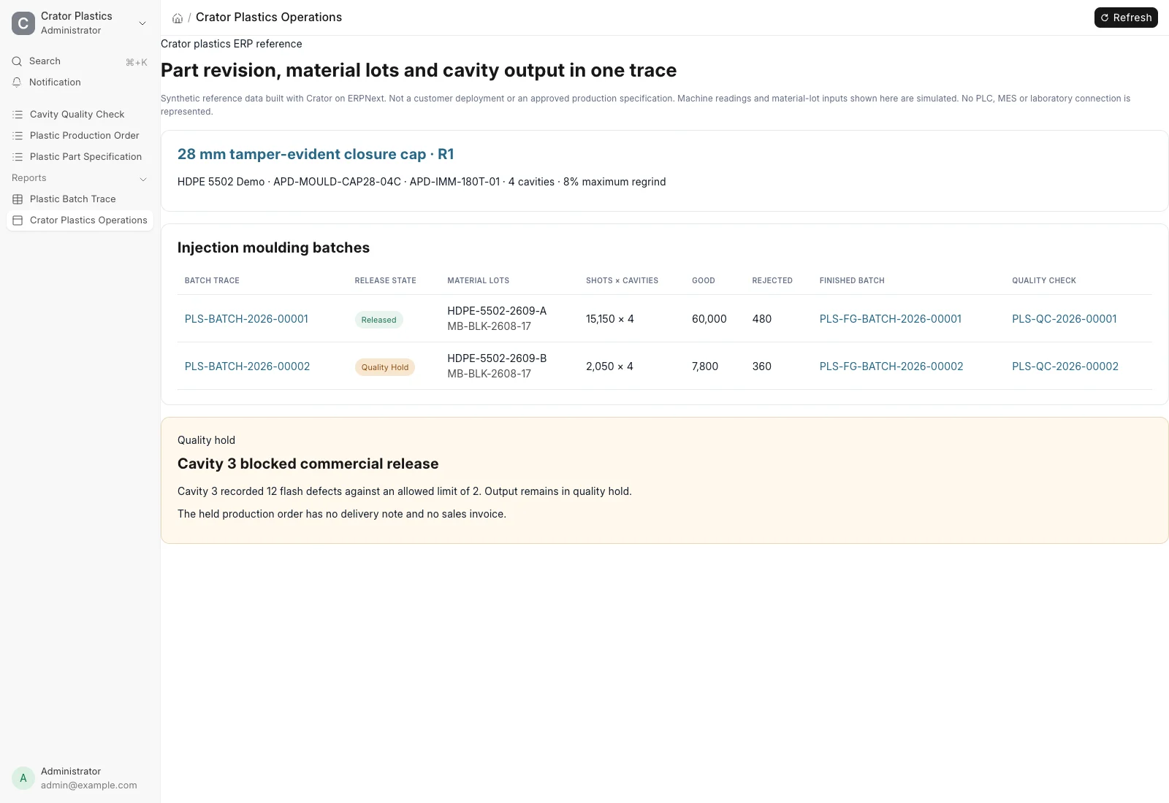Click the Reports section label
1169x803 pixels.
29,178
